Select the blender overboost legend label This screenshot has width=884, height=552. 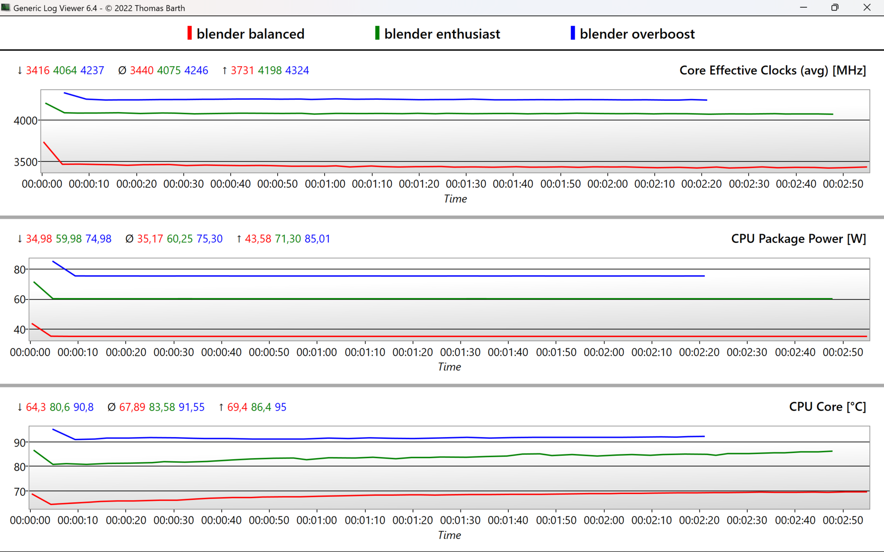click(637, 34)
